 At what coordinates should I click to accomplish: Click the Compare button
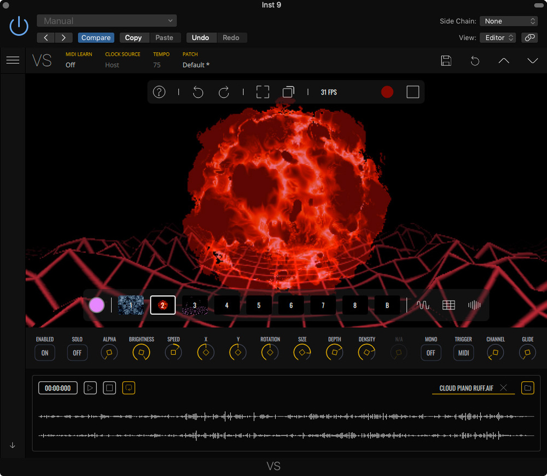click(x=96, y=38)
